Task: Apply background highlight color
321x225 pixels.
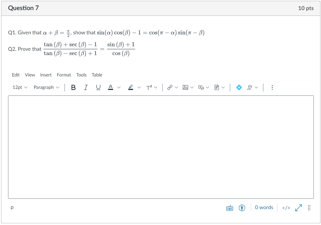Action: (131, 87)
